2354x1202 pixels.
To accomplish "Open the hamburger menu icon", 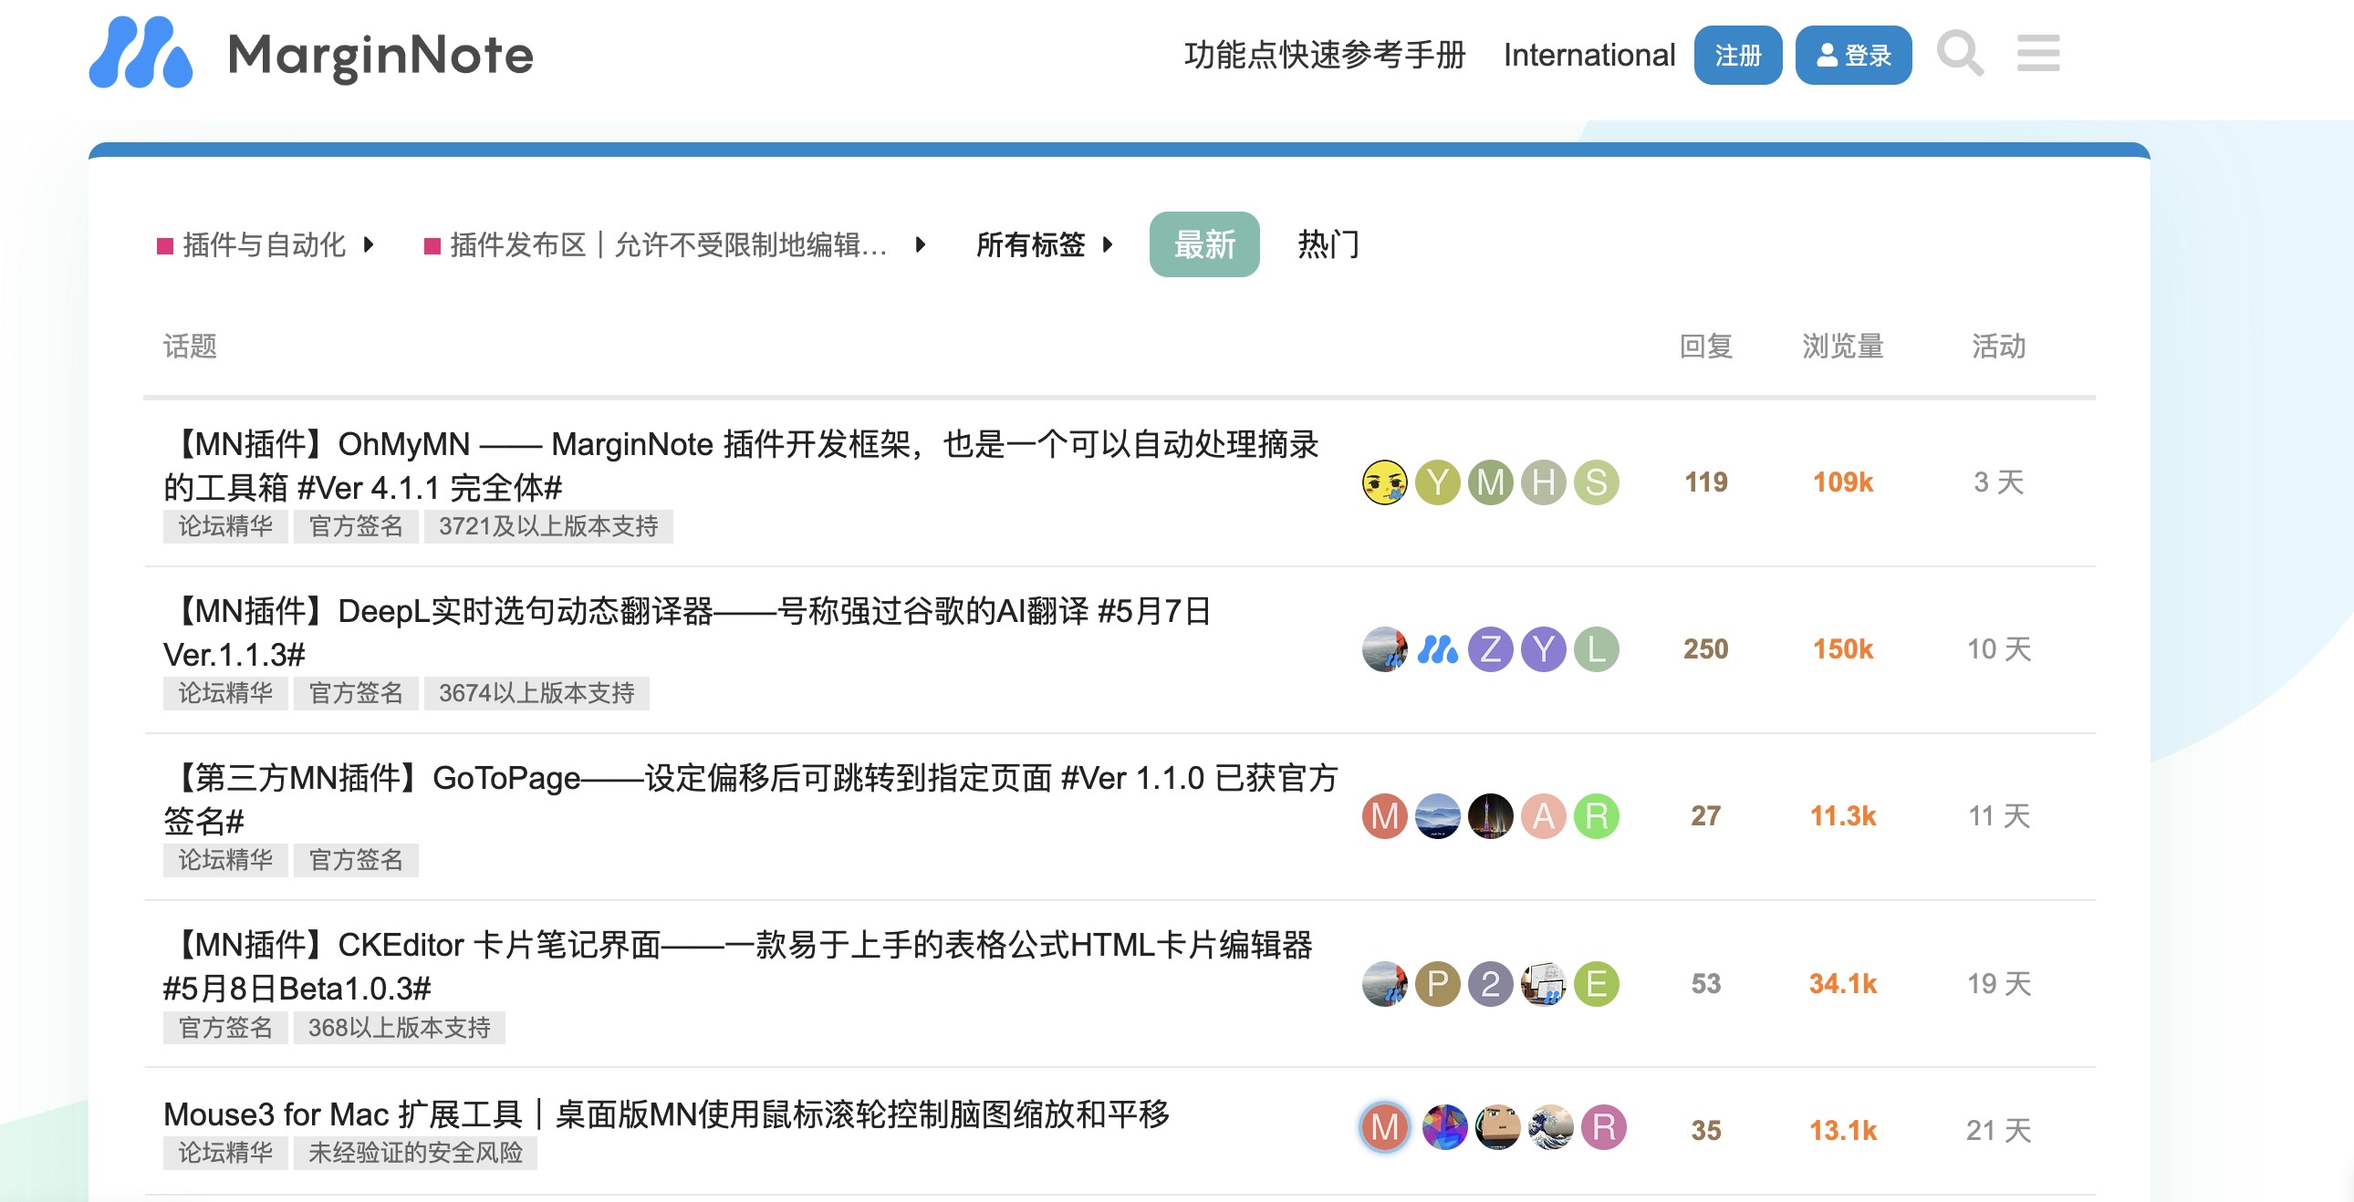I will [2037, 54].
